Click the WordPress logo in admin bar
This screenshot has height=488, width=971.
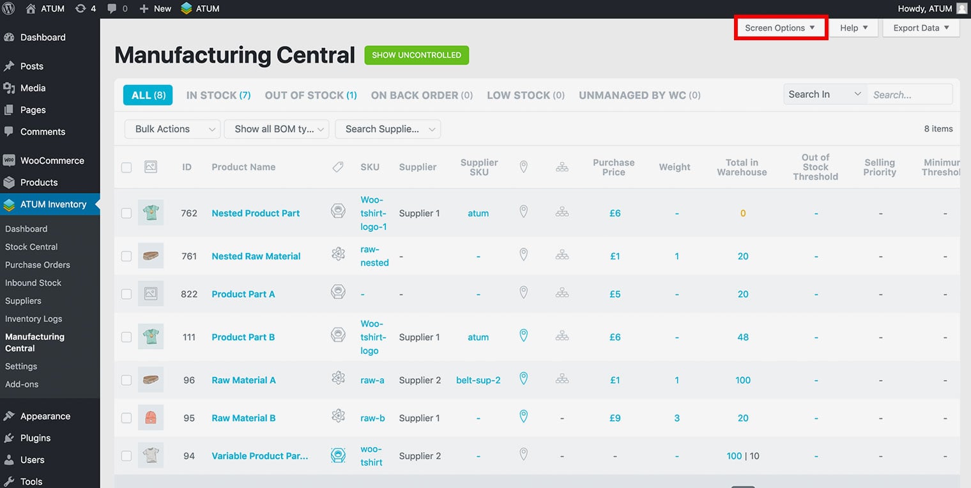pos(8,9)
